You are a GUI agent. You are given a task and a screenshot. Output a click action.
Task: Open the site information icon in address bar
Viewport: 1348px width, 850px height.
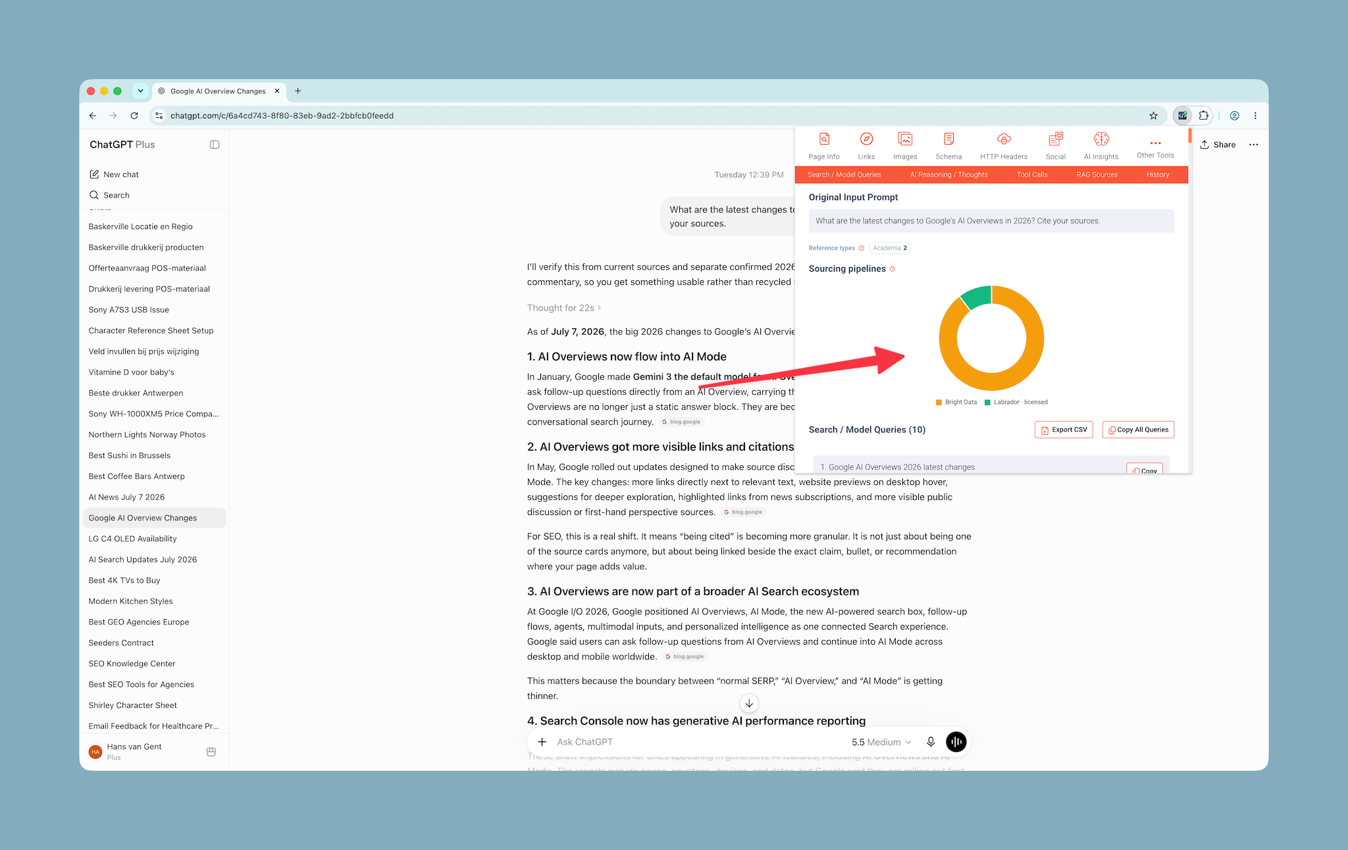point(159,116)
